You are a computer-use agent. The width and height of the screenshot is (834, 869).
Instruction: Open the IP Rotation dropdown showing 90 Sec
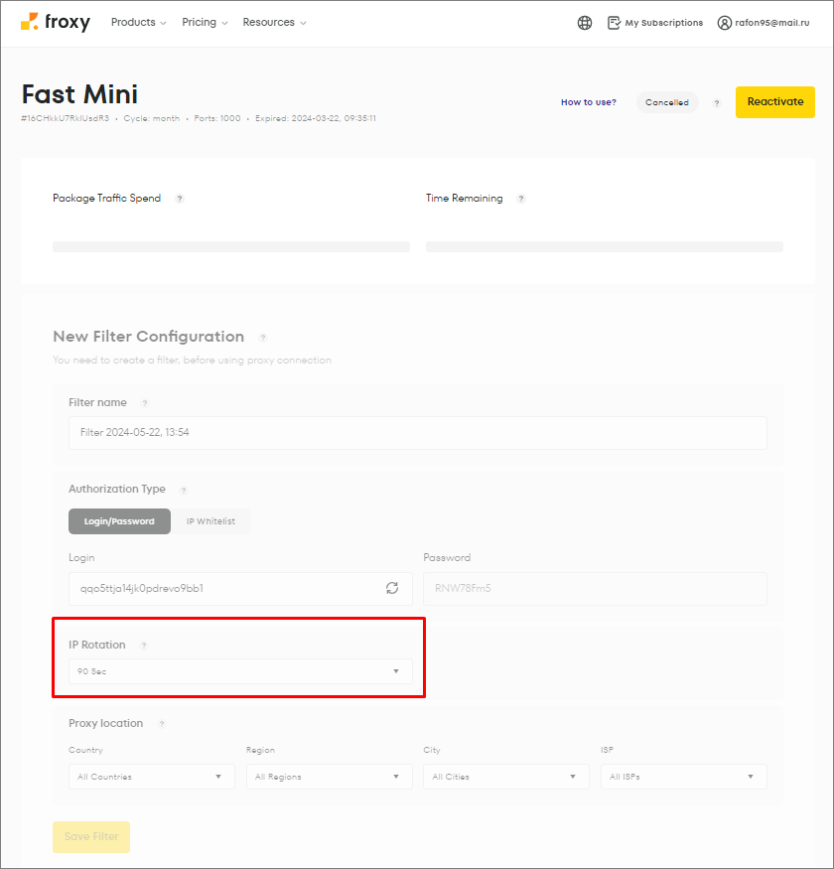coord(238,671)
